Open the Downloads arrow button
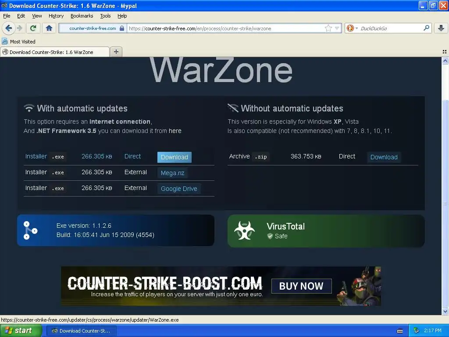Viewport: 449px width, 337px height. [x=441, y=28]
